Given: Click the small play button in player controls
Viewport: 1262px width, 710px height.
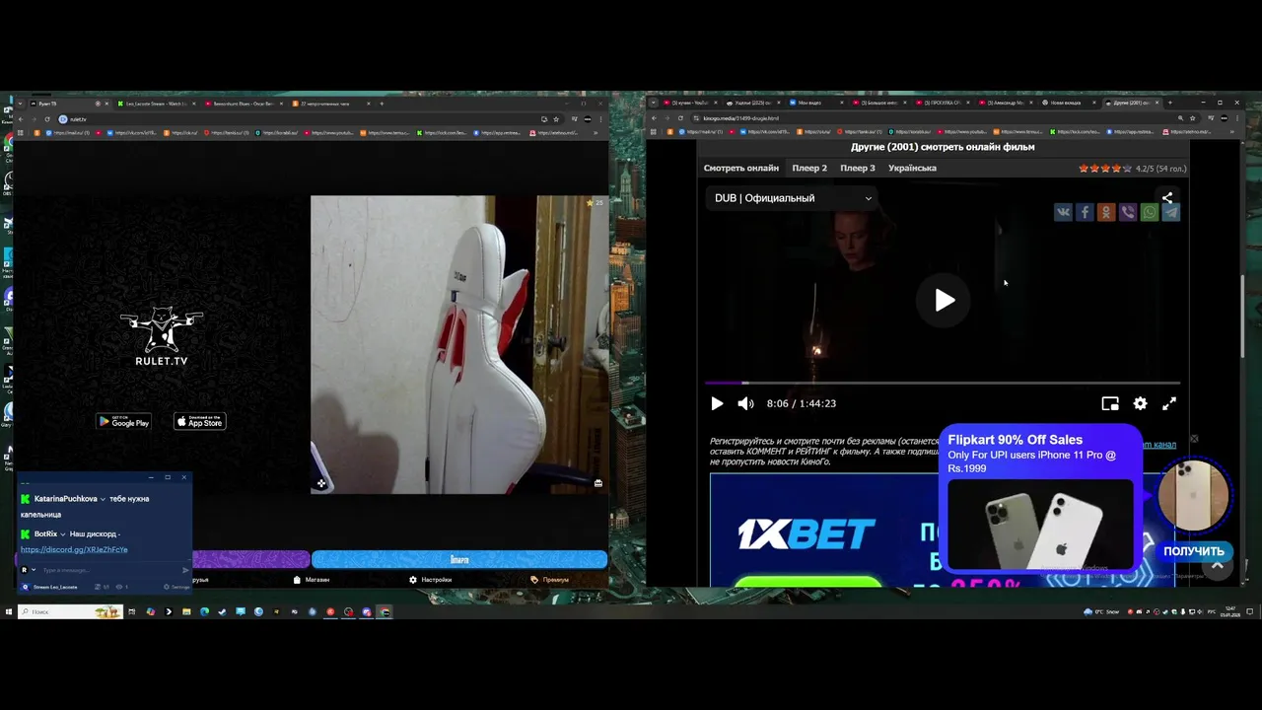Looking at the screenshot, I should pyautogui.click(x=717, y=403).
